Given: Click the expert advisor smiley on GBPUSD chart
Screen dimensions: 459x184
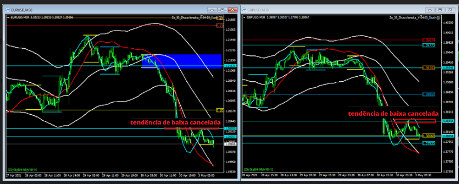Looking at the screenshot, I should click(x=438, y=18).
